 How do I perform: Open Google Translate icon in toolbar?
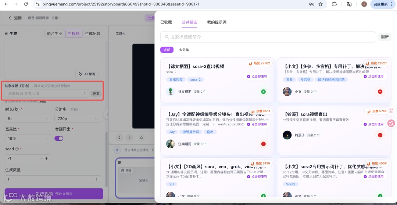pos(349,4)
